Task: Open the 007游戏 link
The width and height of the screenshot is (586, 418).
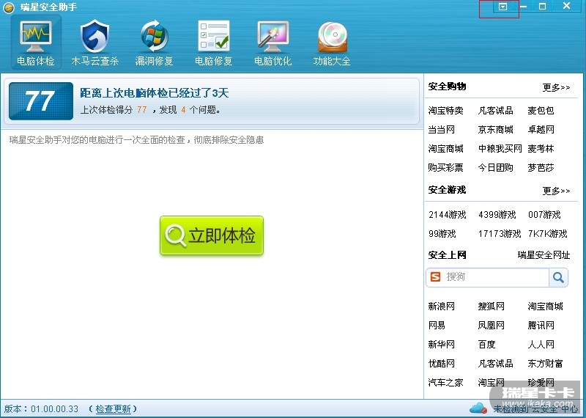Action: (x=544, y=215)
